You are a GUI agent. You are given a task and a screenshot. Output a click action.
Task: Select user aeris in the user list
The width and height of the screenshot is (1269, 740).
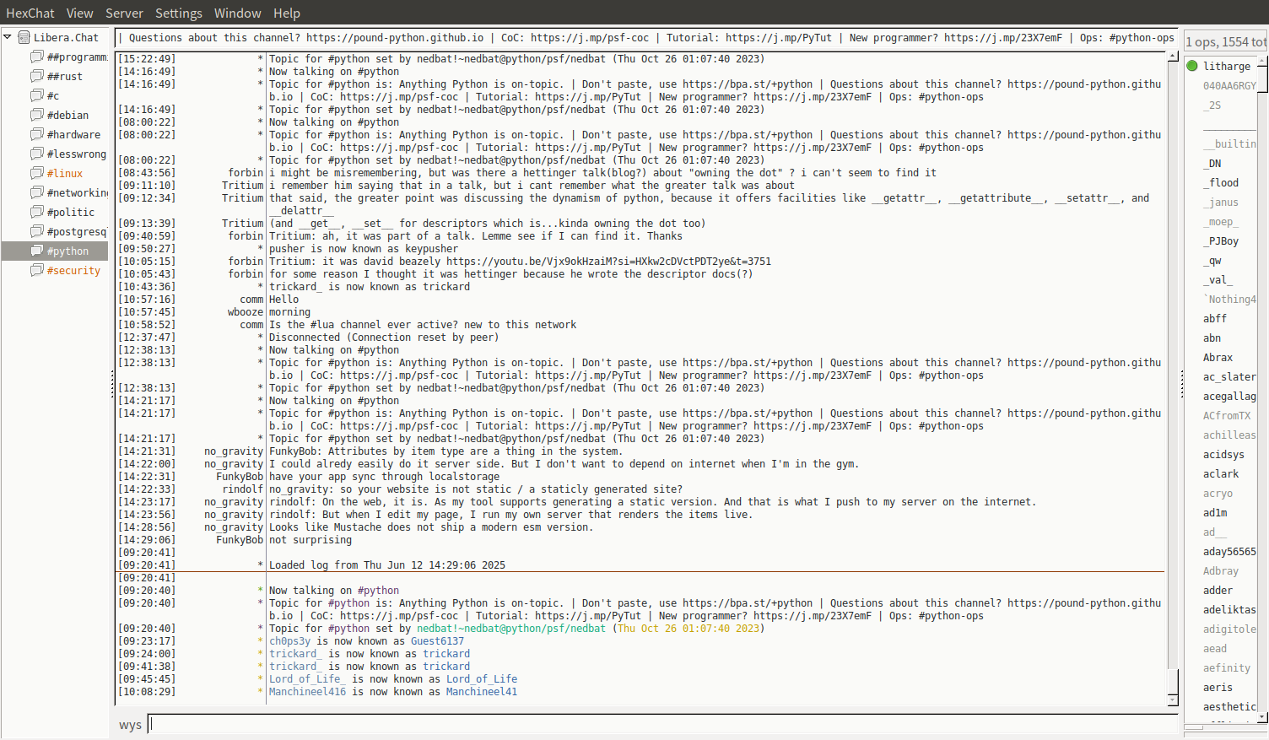click(1218, 688)
